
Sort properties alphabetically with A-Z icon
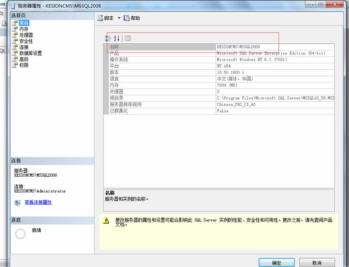(117, 38)
